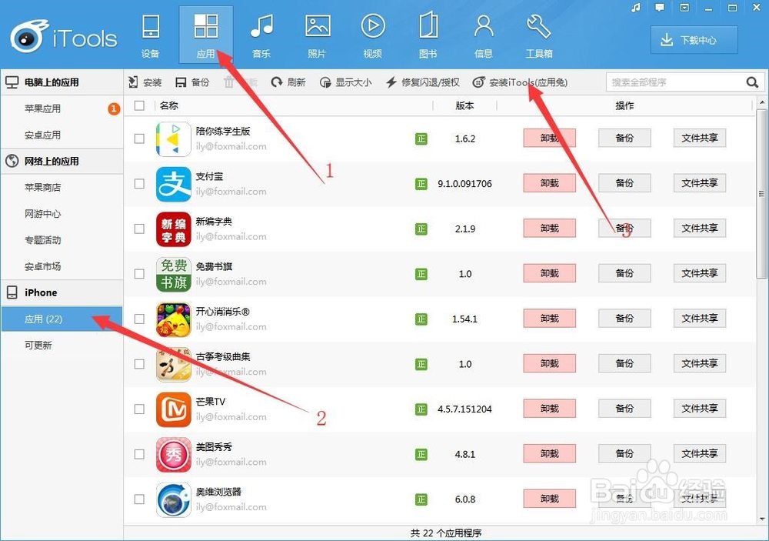Open 网游中心 in the sidebar

pos(62,214)
